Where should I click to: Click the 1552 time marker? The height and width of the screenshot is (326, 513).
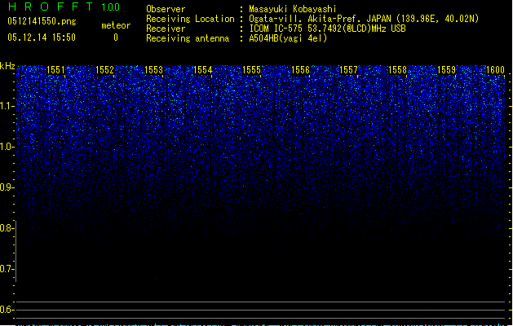click(104, 70)
